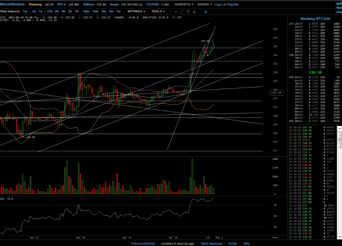Click the Apr 28 date label

[80, 238]
